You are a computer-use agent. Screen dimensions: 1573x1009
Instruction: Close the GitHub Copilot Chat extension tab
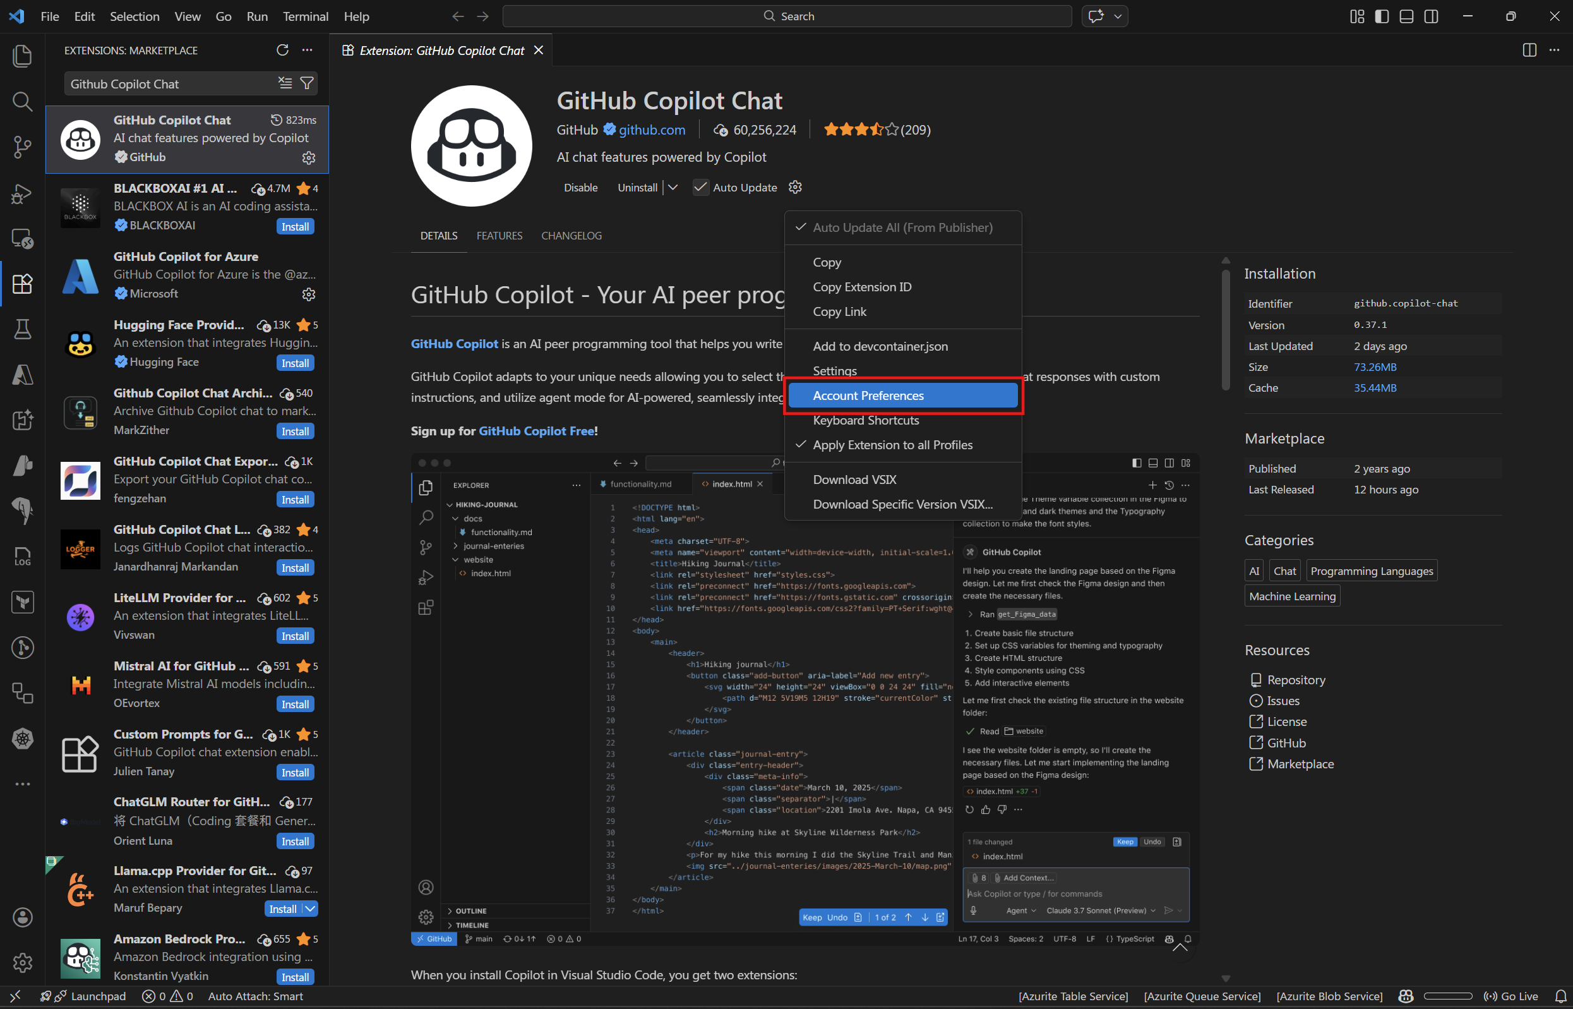pyautogui.click(x=538, y=51)
